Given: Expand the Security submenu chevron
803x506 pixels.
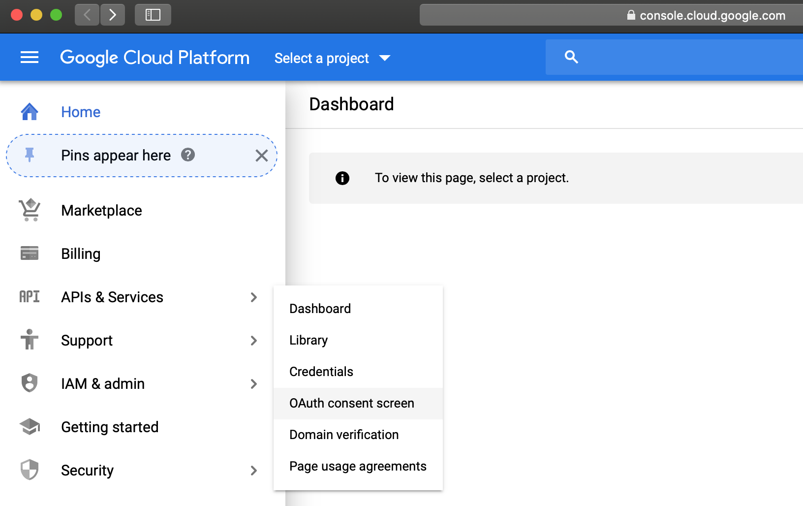Looking at the screenshot, I should (254, 471).
